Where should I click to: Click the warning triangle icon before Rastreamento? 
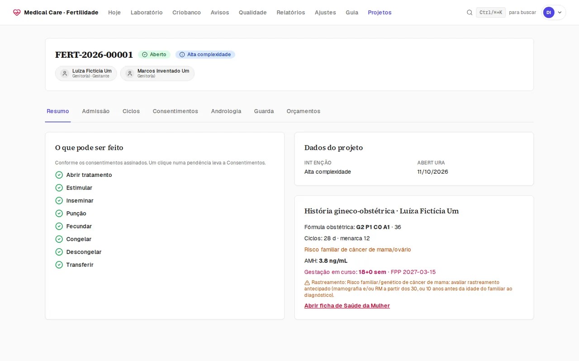(x=307, y=282)
